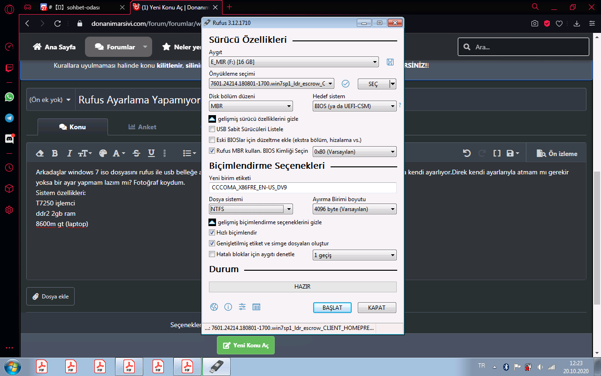Apply italic formatting in the forum editor

point(69,153)
